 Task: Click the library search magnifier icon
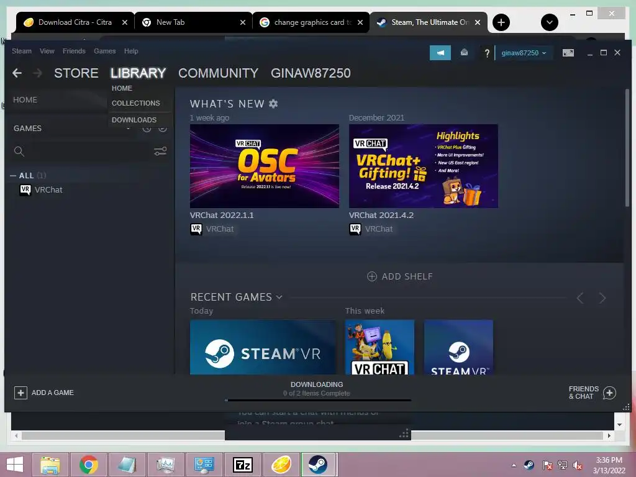click(x=19, y=152)
